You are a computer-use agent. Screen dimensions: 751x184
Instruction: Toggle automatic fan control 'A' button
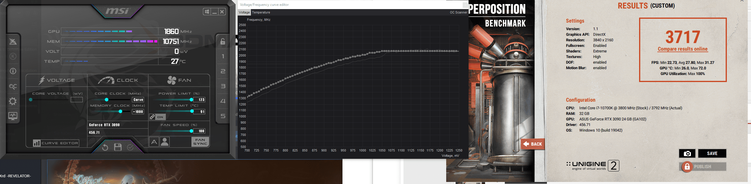154,142
